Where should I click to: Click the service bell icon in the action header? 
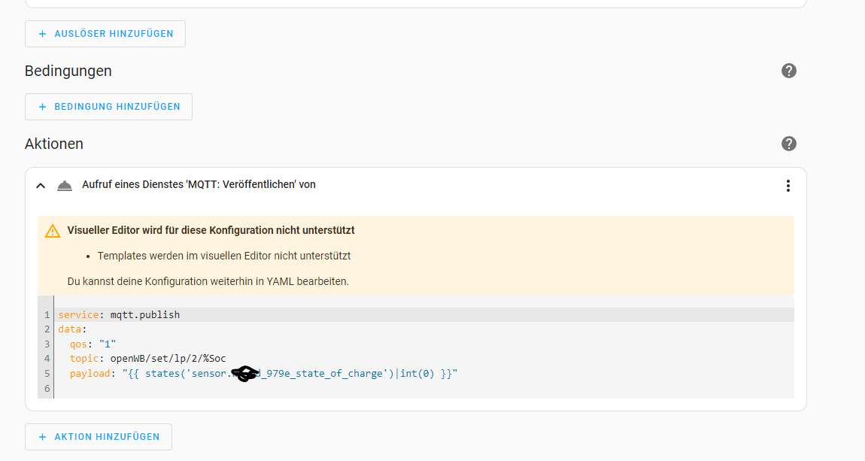(x=65, y=186)
